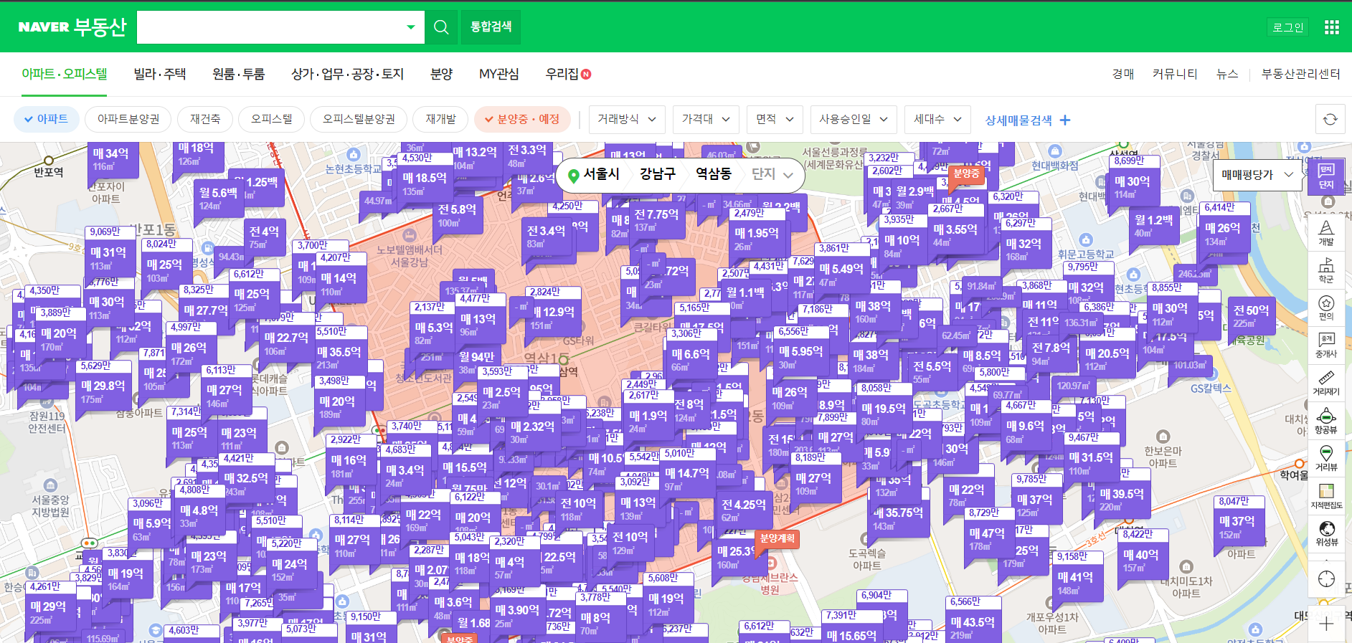Toggle the 재개발 filter chip
The image size is (1352, 643).
440,119
